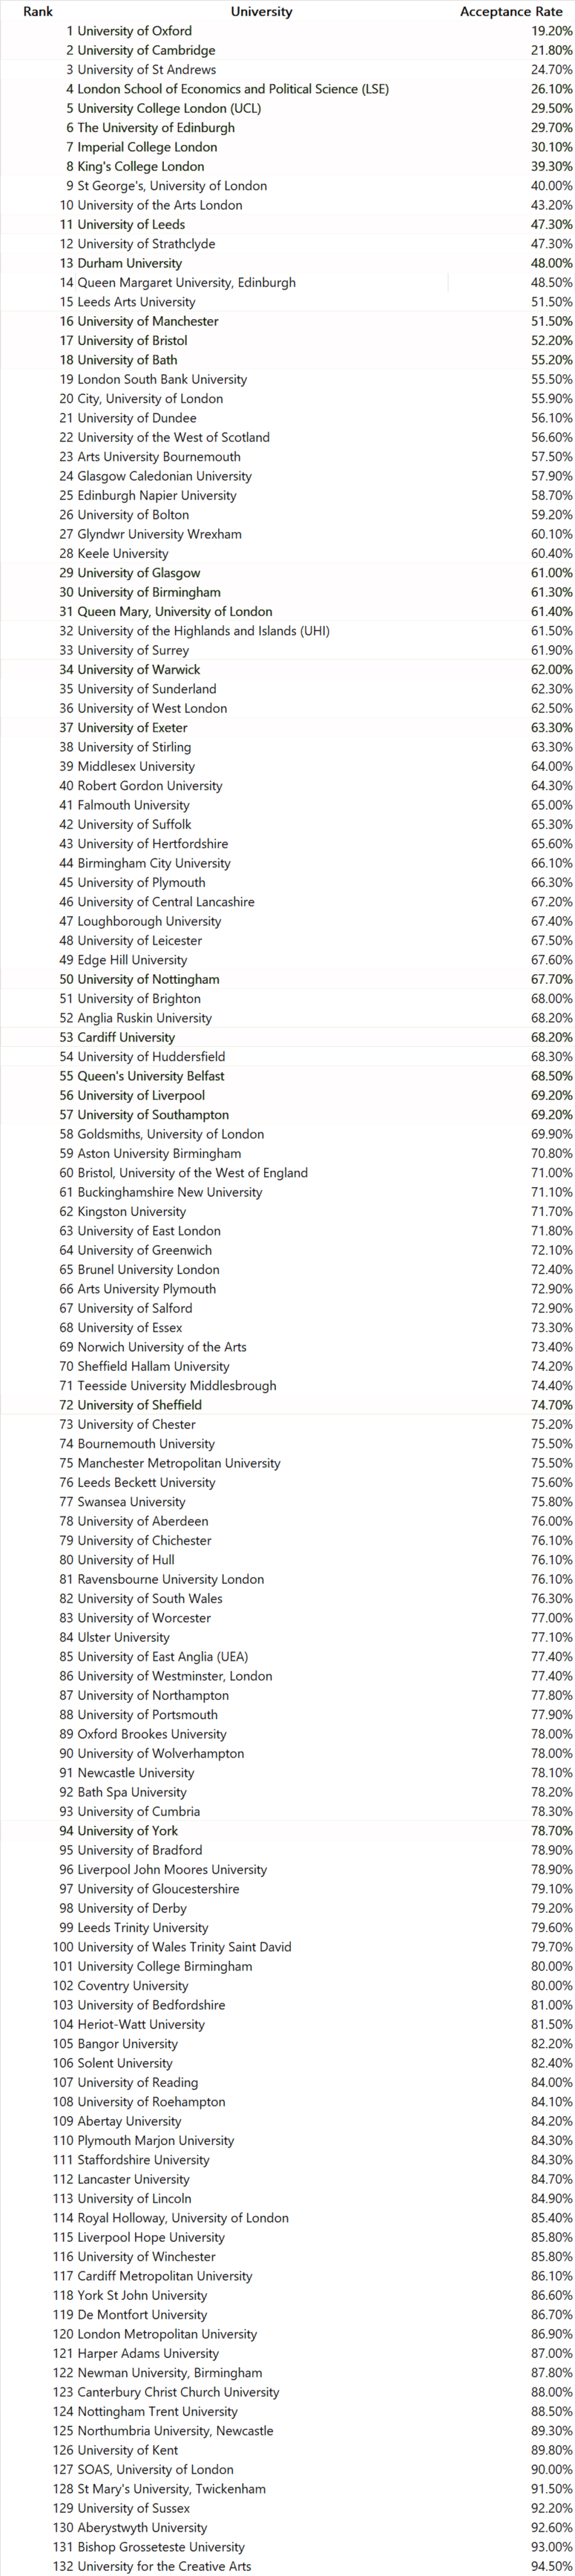575x2576 pixels.
Task: Click Imperial College London cell
Action: 147,147
